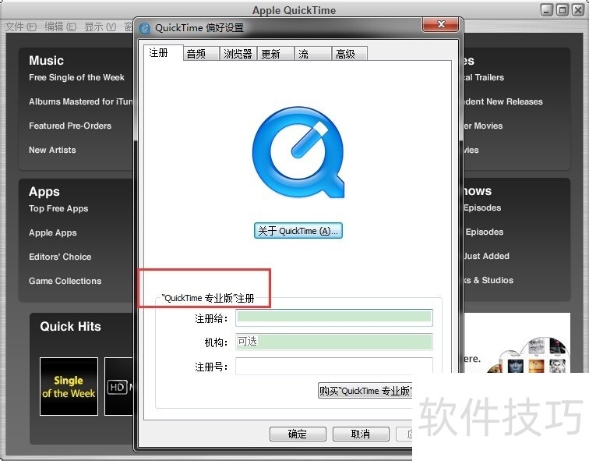The width and height of the screenshot is (589, 461).
Task: Click the Music section heading
Action: 46,60
